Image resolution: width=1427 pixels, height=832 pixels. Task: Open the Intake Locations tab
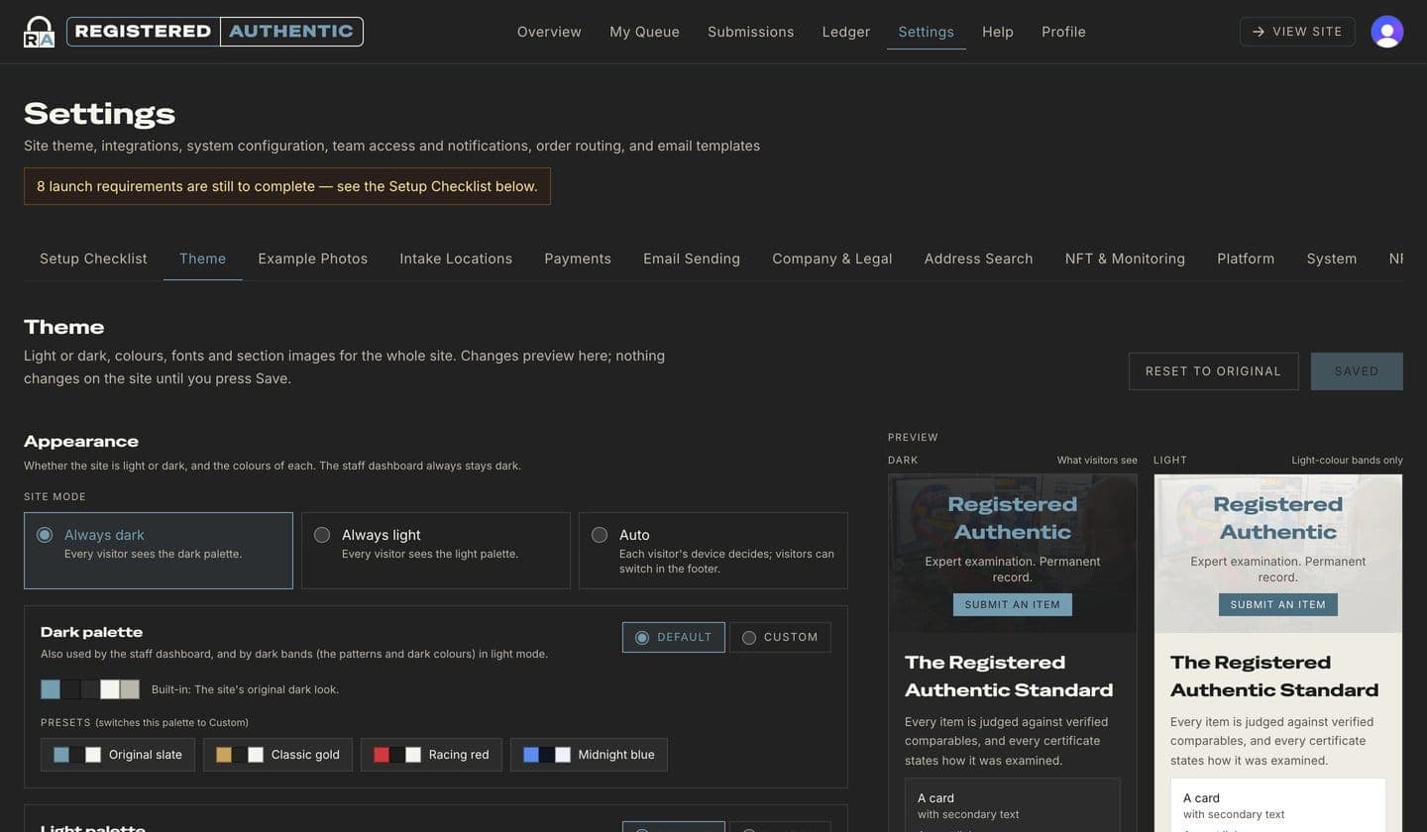456,259
